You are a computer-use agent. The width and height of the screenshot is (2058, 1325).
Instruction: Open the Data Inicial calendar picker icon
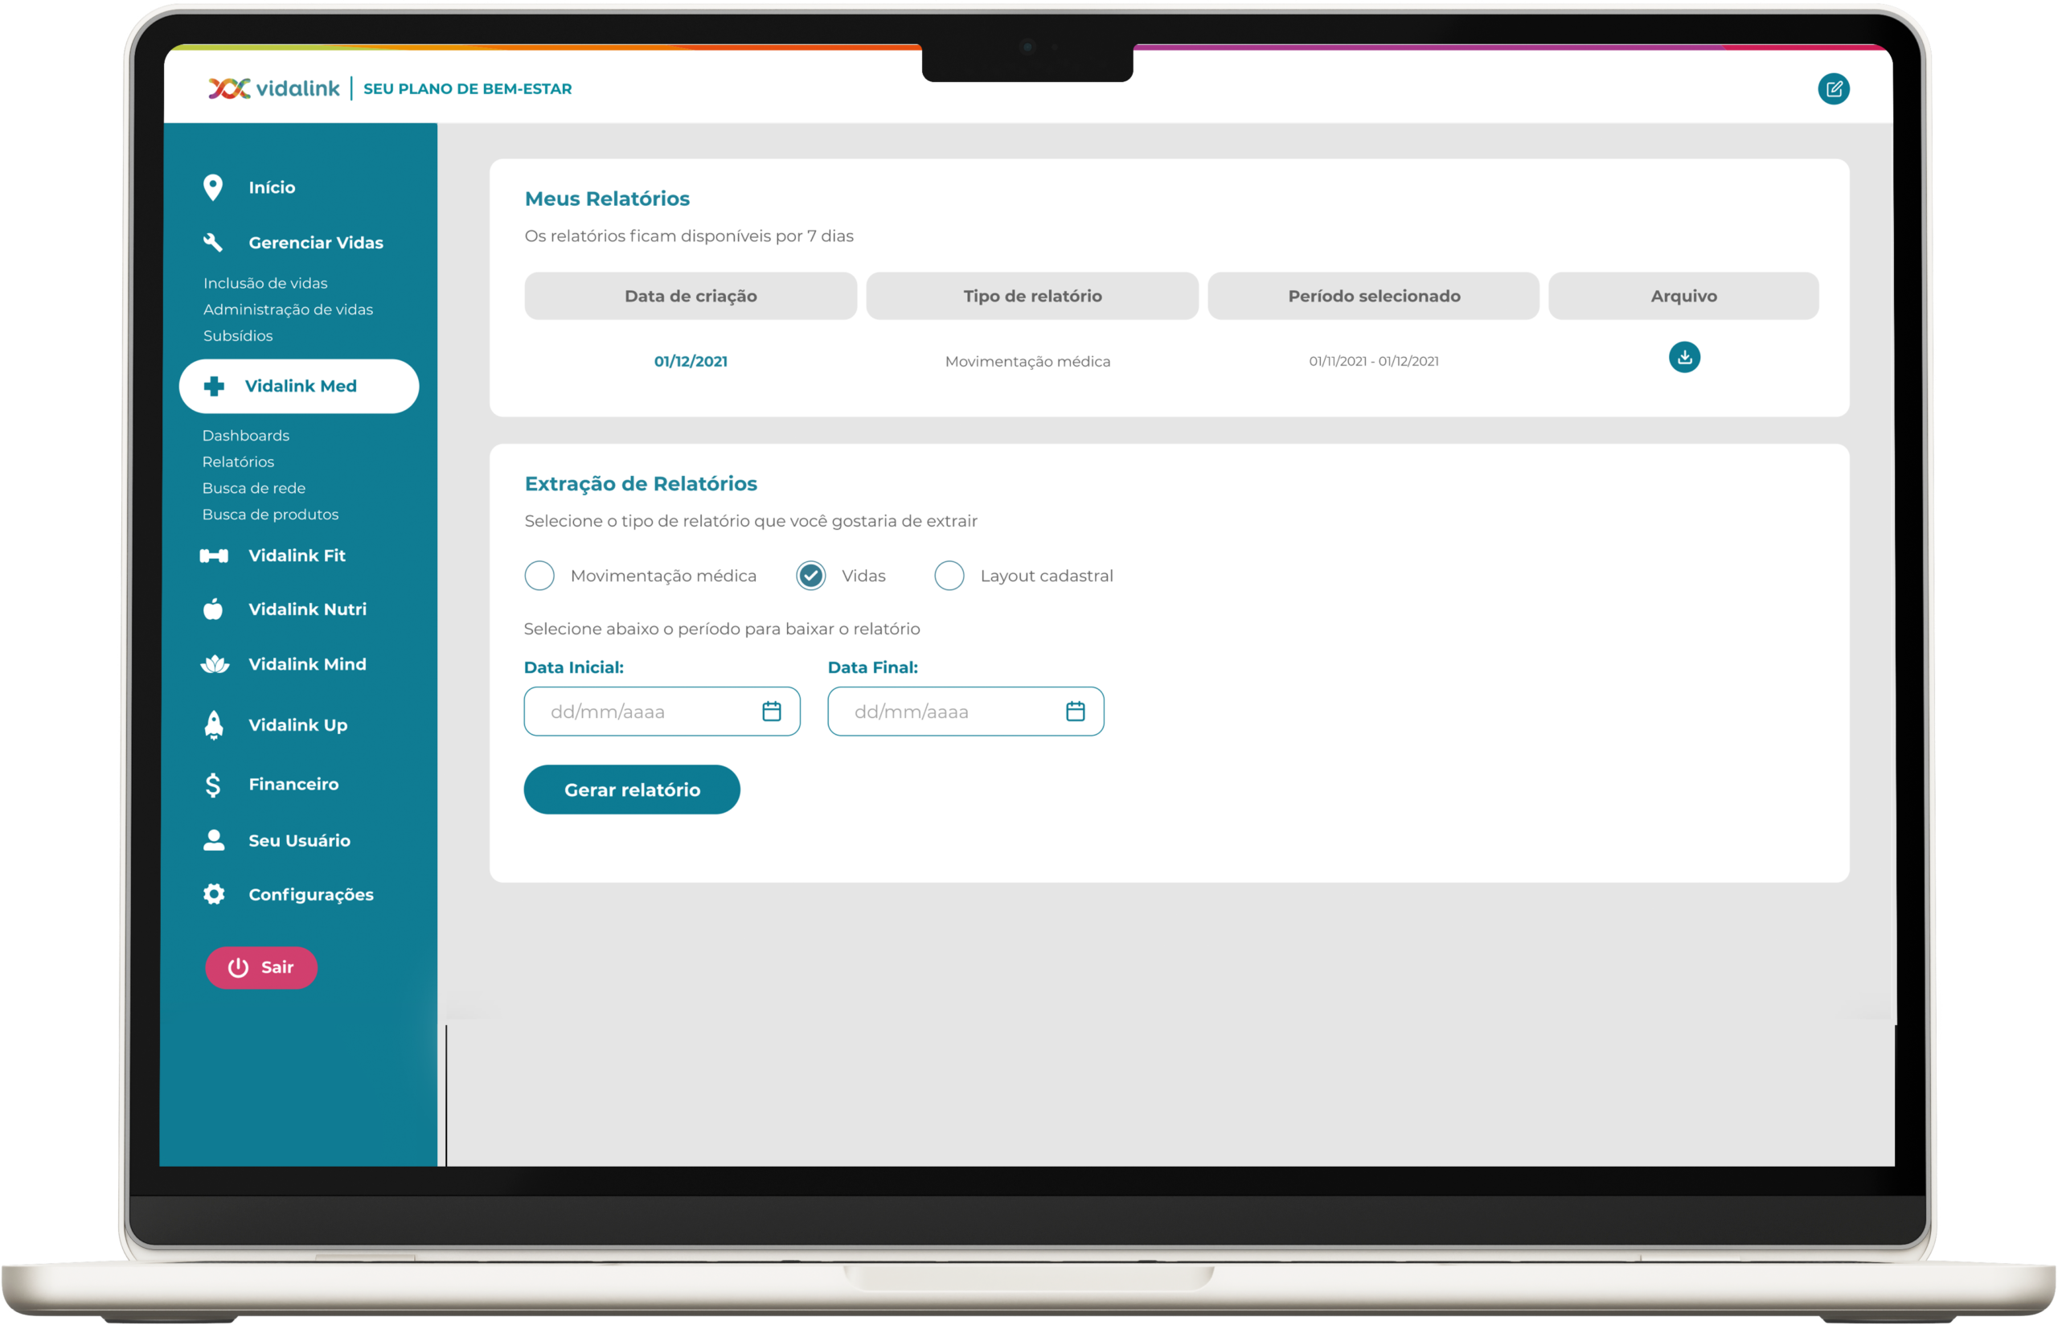tap(772, 712)
